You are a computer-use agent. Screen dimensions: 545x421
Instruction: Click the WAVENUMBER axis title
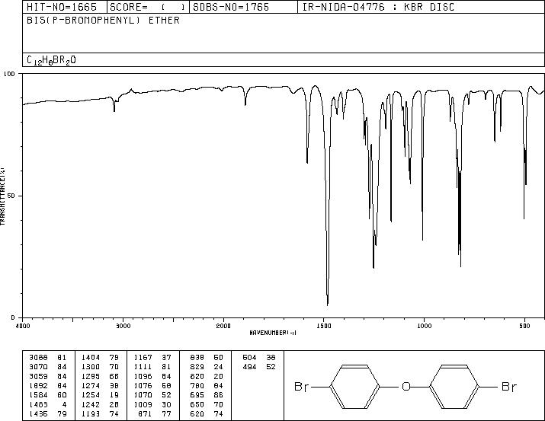pyautogui.click(x=273, y=333)
